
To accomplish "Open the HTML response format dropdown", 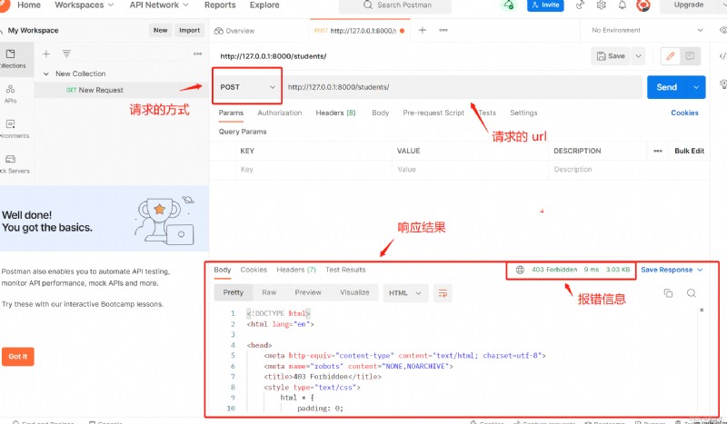I will click(405, 293).
